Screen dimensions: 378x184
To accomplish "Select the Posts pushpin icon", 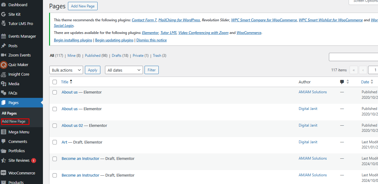I will coord(4,46).
